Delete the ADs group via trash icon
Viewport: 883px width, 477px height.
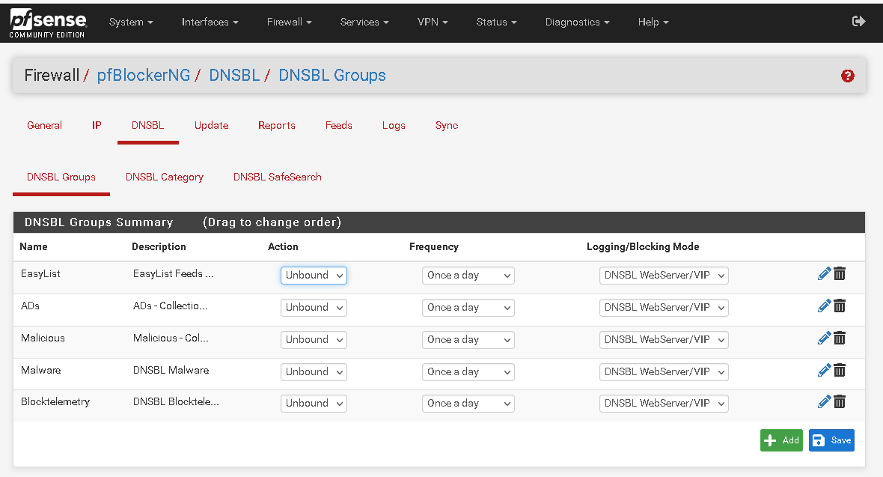(x=840, y=306)
